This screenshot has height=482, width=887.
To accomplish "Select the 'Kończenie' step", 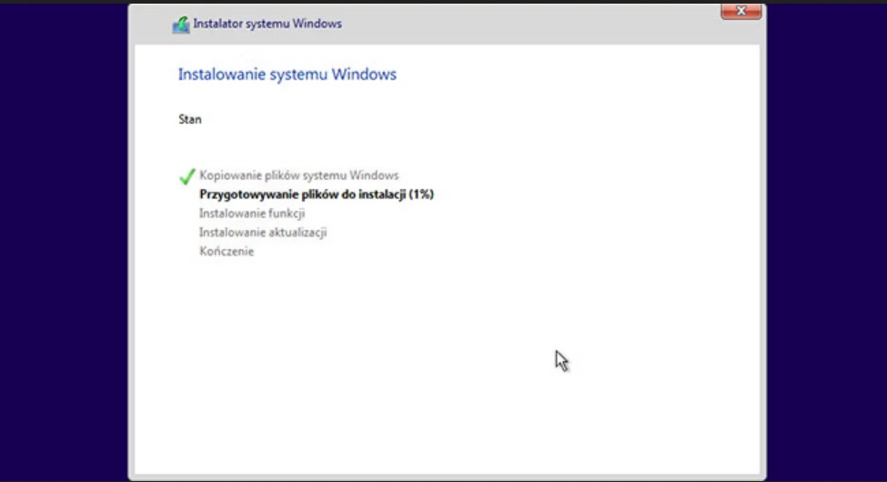I will 227,251.
